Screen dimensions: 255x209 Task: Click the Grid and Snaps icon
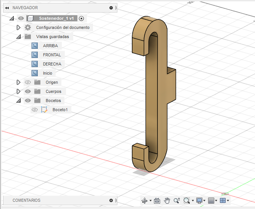coord(211,201)
